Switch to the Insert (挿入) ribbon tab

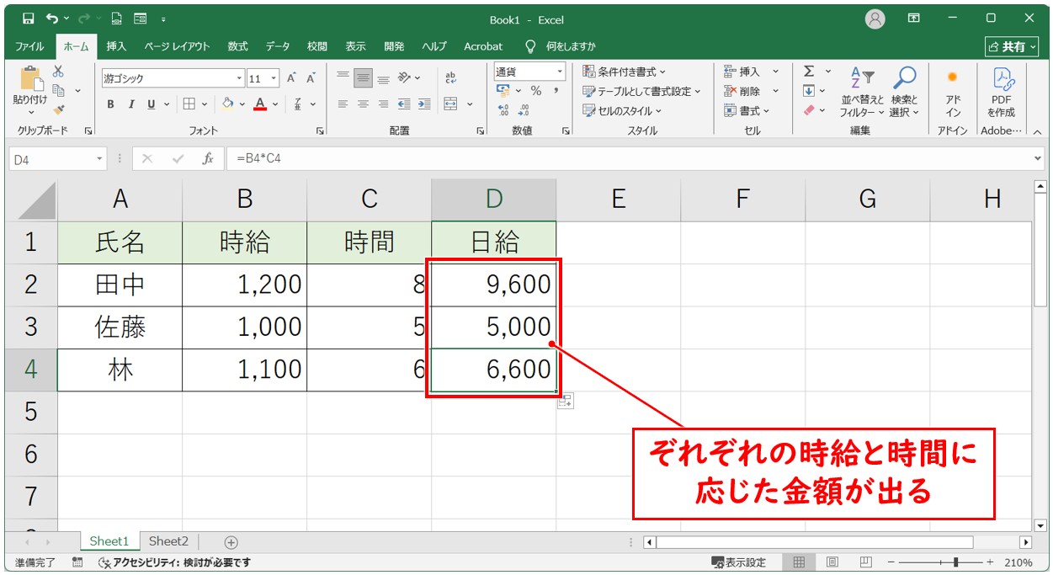coord(116,46)
